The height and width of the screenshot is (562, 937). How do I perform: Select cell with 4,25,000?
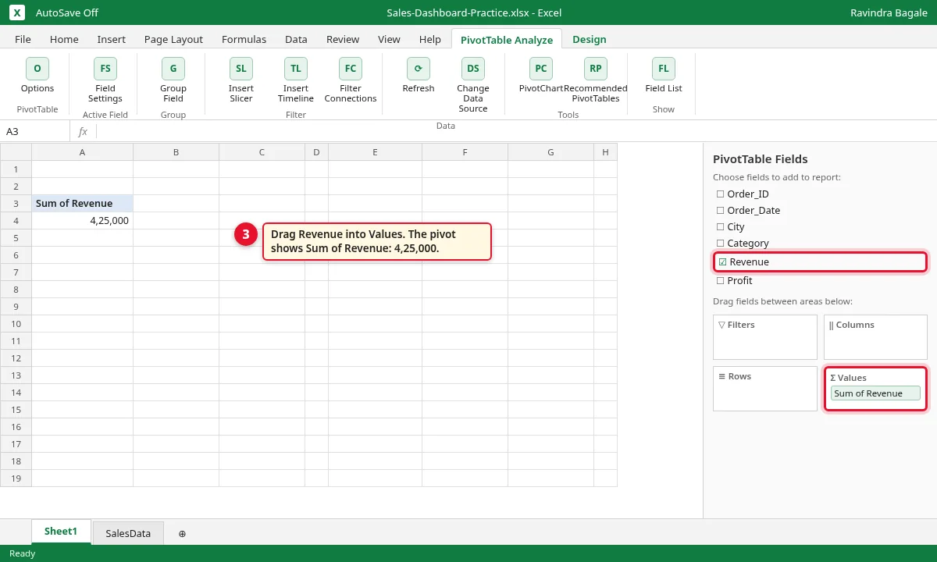point(83,220)
